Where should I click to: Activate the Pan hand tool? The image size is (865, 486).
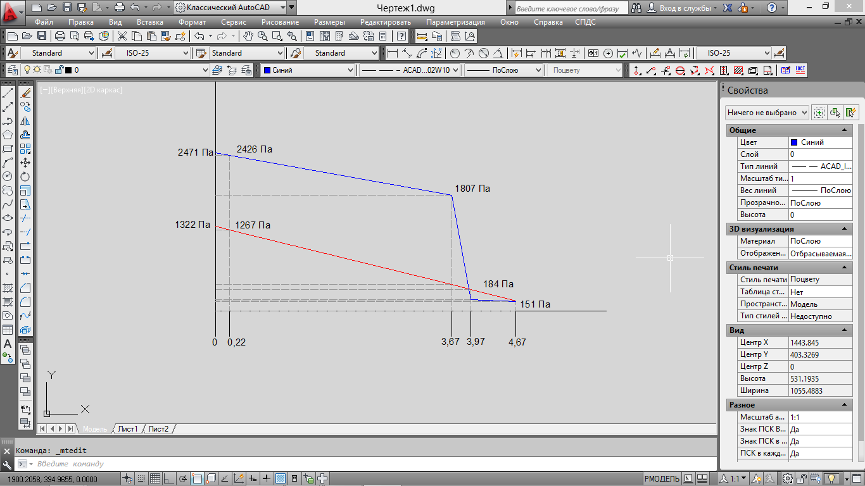click(x=248, y=36)
